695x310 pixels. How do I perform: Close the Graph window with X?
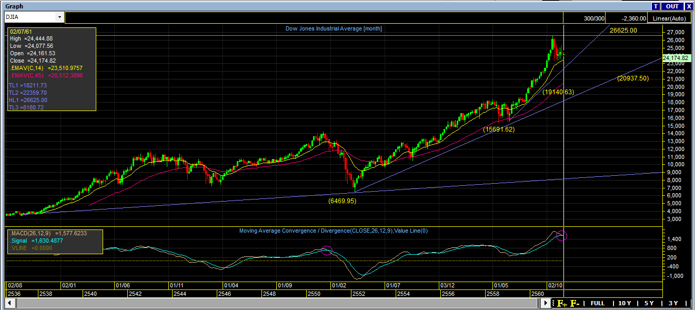click(689, 6)
